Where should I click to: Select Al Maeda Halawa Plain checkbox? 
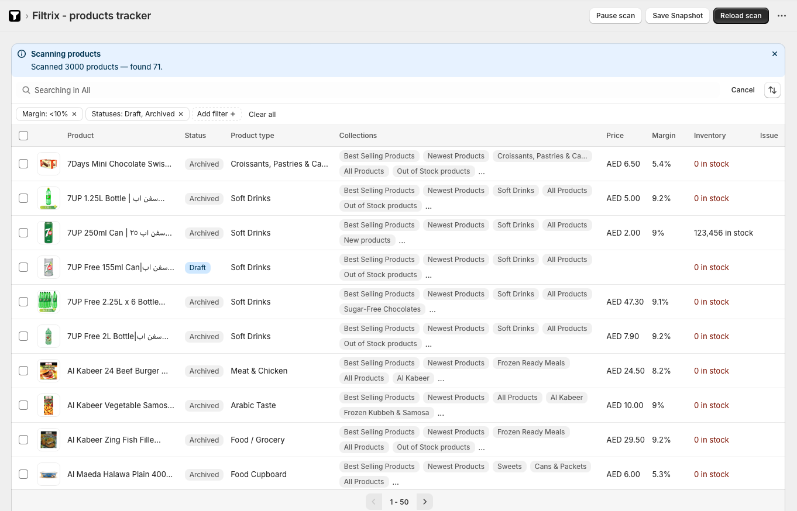(x=23, y=474)
